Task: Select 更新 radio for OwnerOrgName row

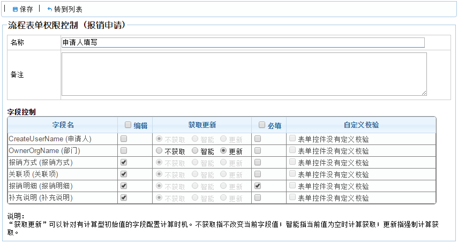Action: click(223, 151)
